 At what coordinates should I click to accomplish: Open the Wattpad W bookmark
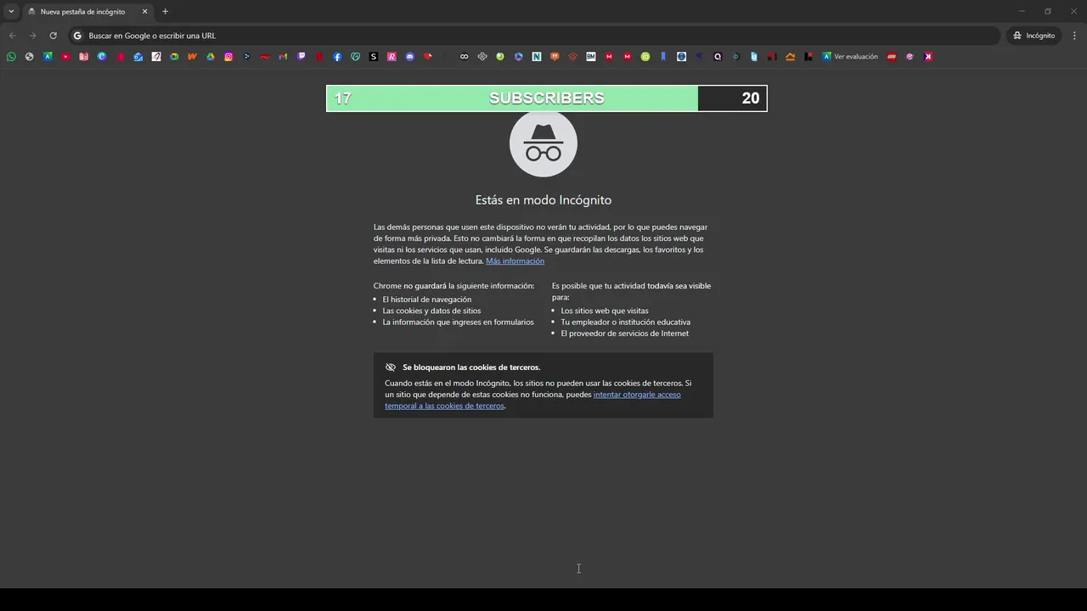coord(193,57)
